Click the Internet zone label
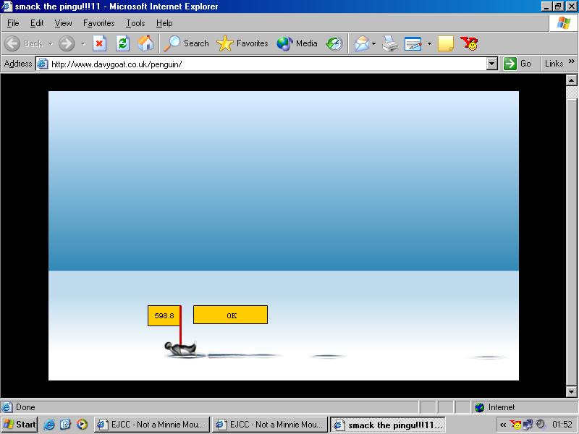The width and height of the screenshot is (579, 434). [x=501, y=407]
